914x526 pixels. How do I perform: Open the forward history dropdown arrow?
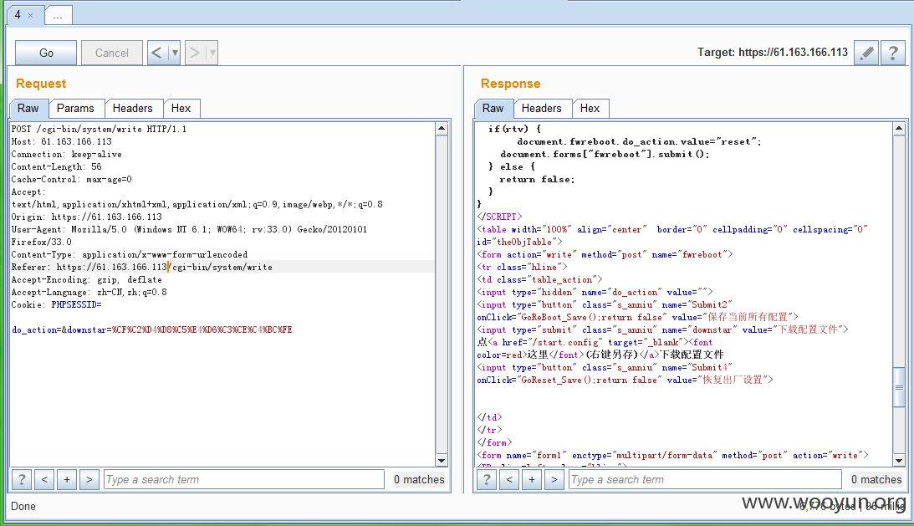click(x=212, y=53)
